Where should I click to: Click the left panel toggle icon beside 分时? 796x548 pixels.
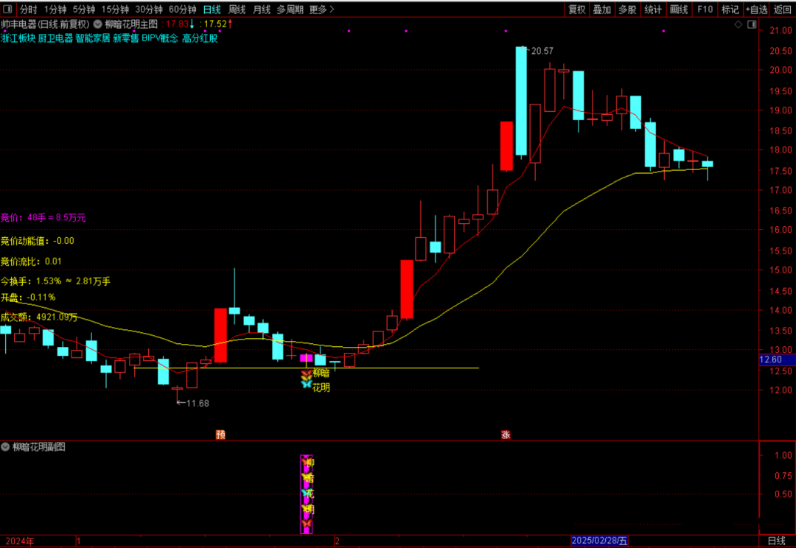click(x=7, y=10)
